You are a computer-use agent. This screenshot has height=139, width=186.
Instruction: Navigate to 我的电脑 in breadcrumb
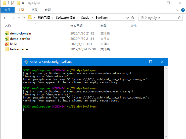(44, 18)
